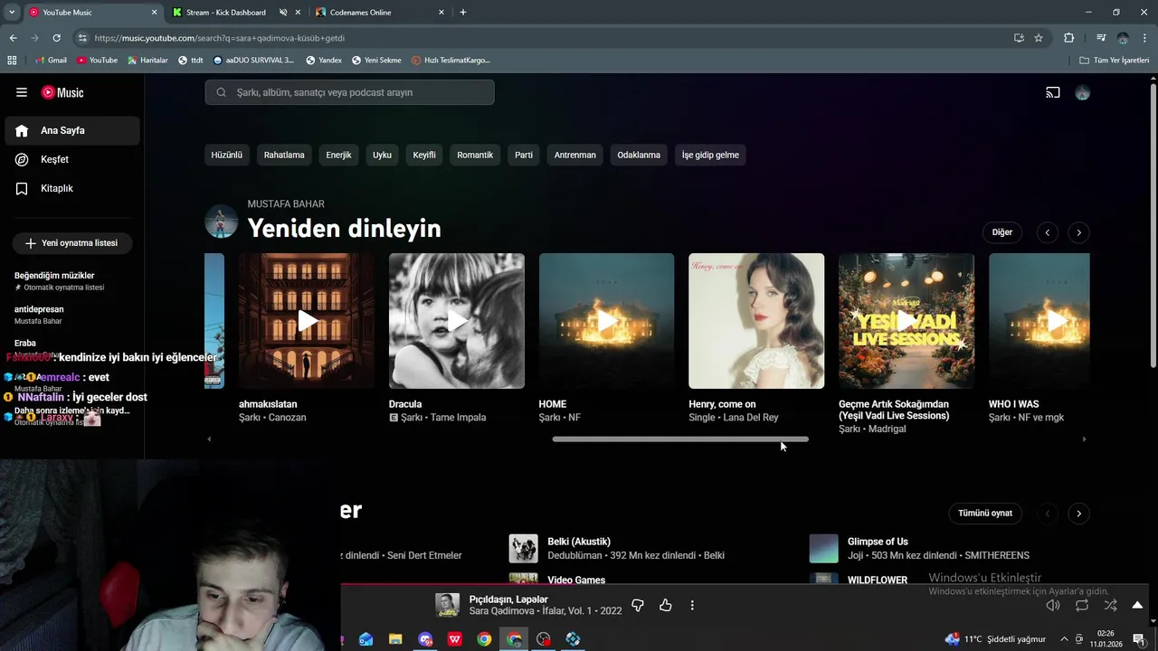Open the Cast to device icon

(x=1053, y=92)
